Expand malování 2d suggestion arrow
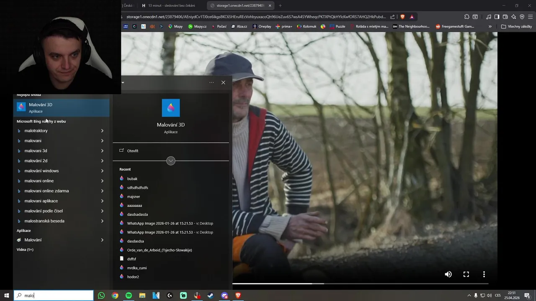 pyautogui.click(x=102, y=161)
